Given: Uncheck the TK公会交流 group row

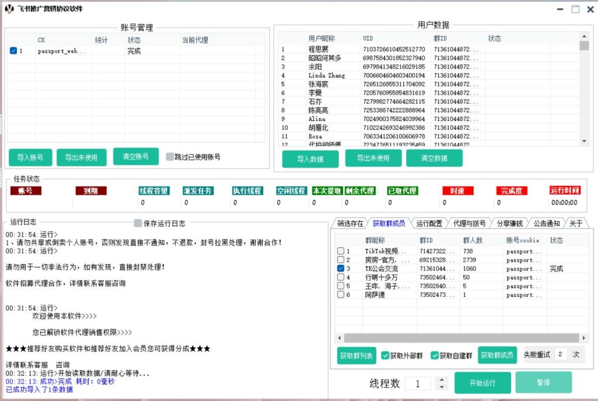Looking at the screenshot, I should (342, 269).
